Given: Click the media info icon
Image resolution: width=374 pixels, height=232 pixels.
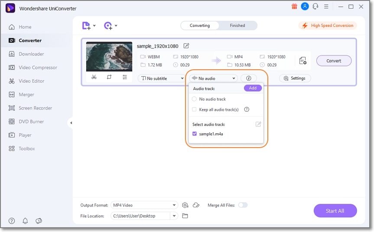Looking at the screenshot, I should (248, 78).
